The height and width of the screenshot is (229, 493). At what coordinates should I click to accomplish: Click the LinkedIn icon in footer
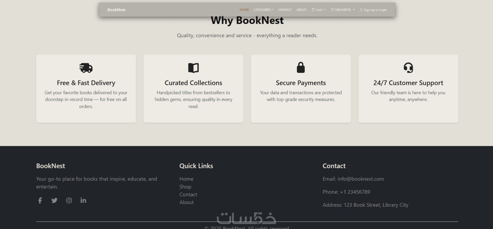pos(83,201)
